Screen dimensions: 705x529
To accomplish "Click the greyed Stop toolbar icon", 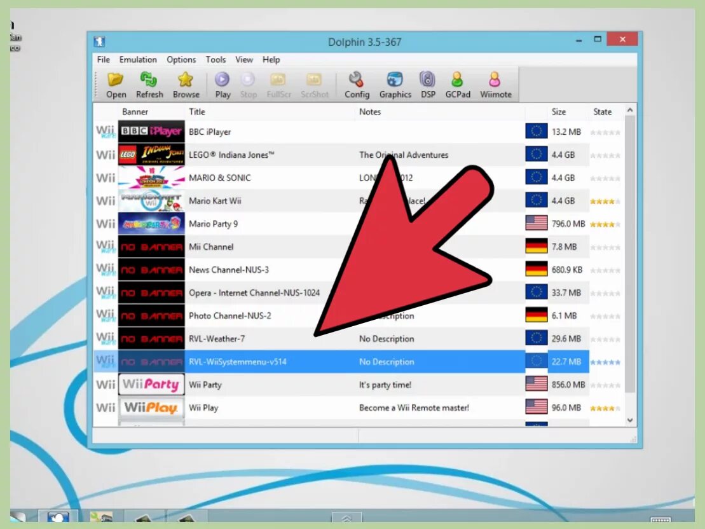I will (248, 85).
